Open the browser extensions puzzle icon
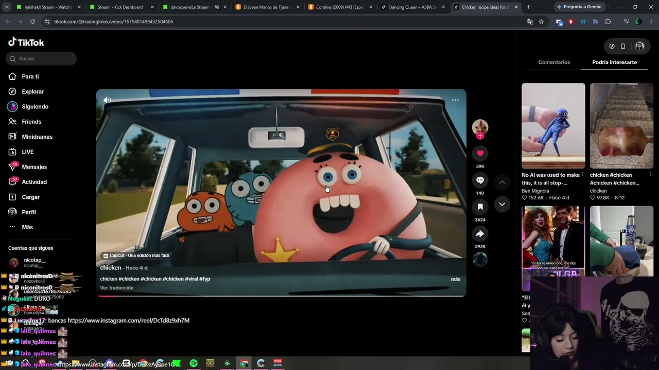 coord(608,22)
